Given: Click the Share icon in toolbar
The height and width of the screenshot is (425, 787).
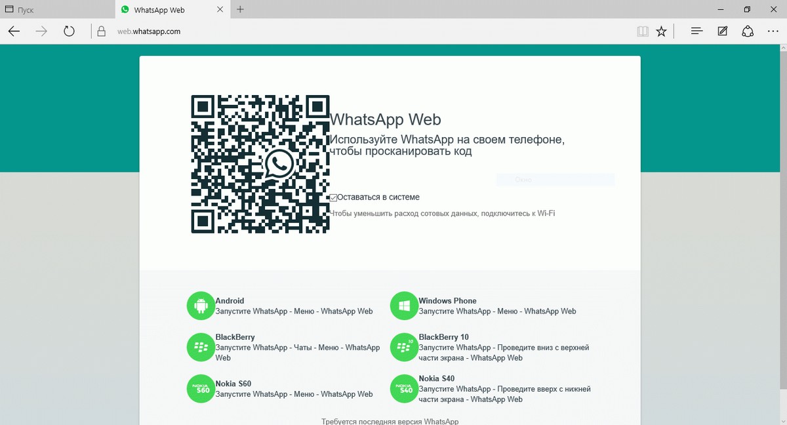Looking at the screenshot, I should point(748,31).
